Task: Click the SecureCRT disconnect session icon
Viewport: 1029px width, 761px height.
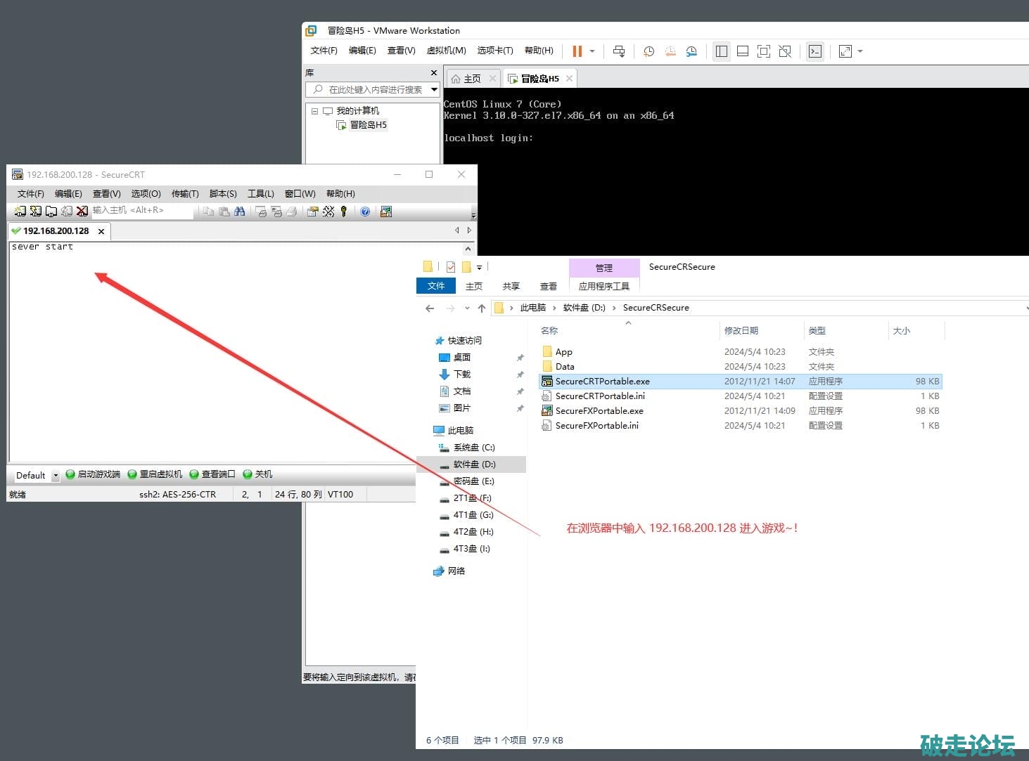Action: point(82,212)
